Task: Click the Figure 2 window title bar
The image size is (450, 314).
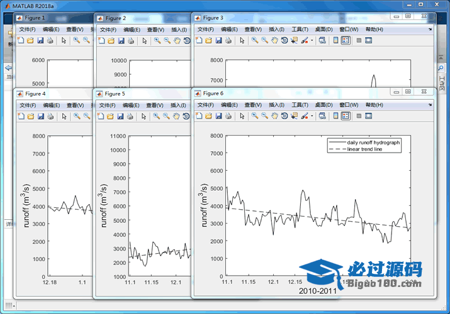Action: point(143,18)
